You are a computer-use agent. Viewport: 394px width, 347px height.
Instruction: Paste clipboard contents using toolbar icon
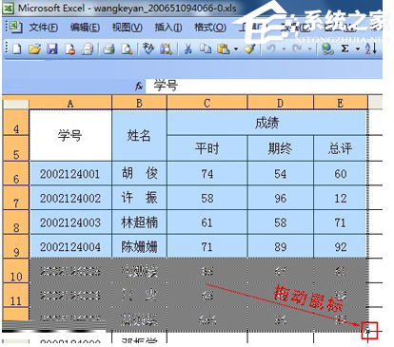[224, 48]
